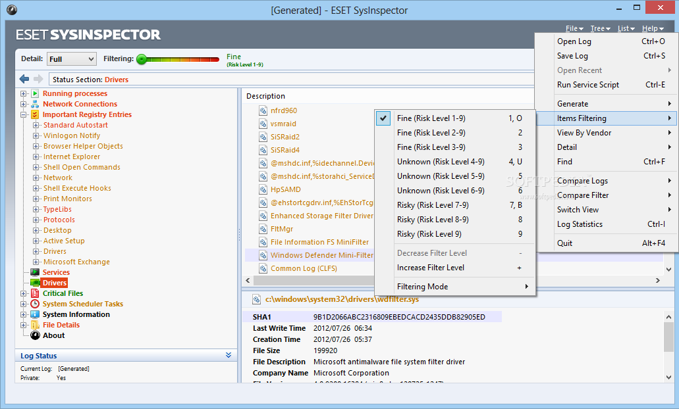Screen dimensions: 679x409
Task: Choose Save Log menu entry
Action: pos(607,56)
